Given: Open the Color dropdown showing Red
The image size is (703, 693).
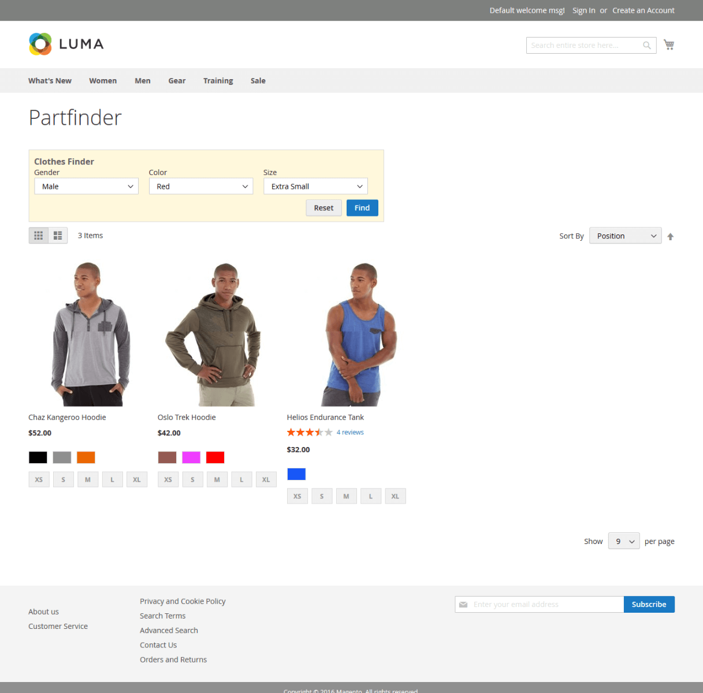Looking at the screenshot, I should (201, 187).
